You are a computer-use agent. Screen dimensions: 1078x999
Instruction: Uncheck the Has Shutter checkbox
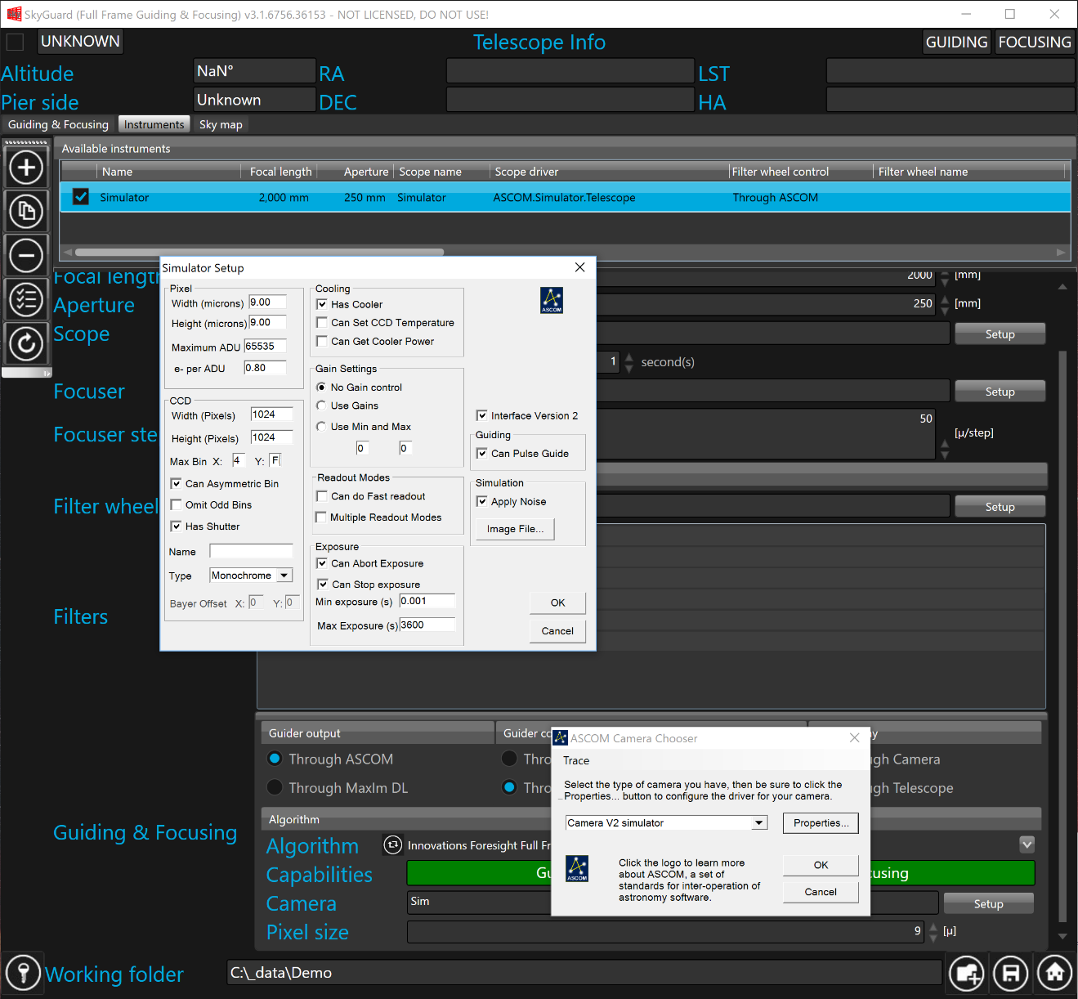pyautogui.click(x=176, y=526)
